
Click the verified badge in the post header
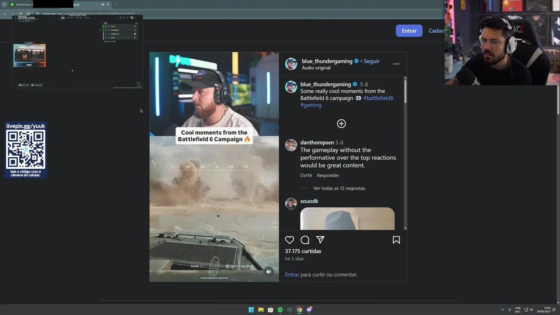(x=356, y=61)
